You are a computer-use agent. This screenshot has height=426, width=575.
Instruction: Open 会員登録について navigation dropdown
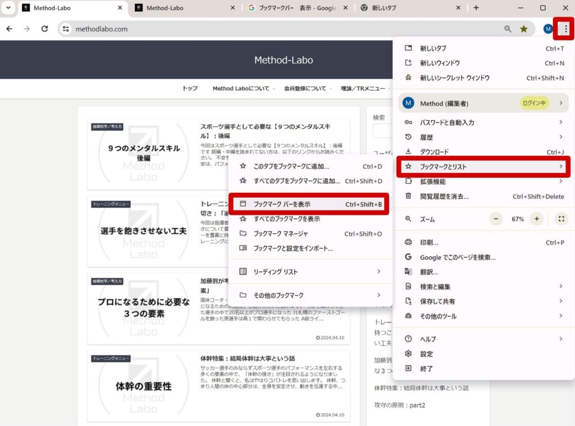tap(307, 88)
